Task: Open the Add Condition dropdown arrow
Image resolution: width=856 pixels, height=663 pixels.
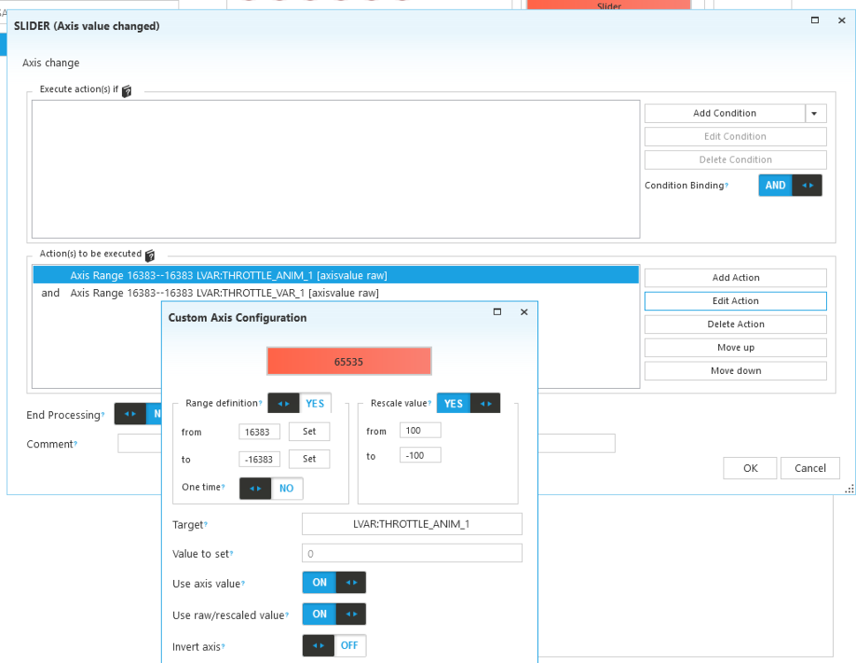Action: pos(815,113)
